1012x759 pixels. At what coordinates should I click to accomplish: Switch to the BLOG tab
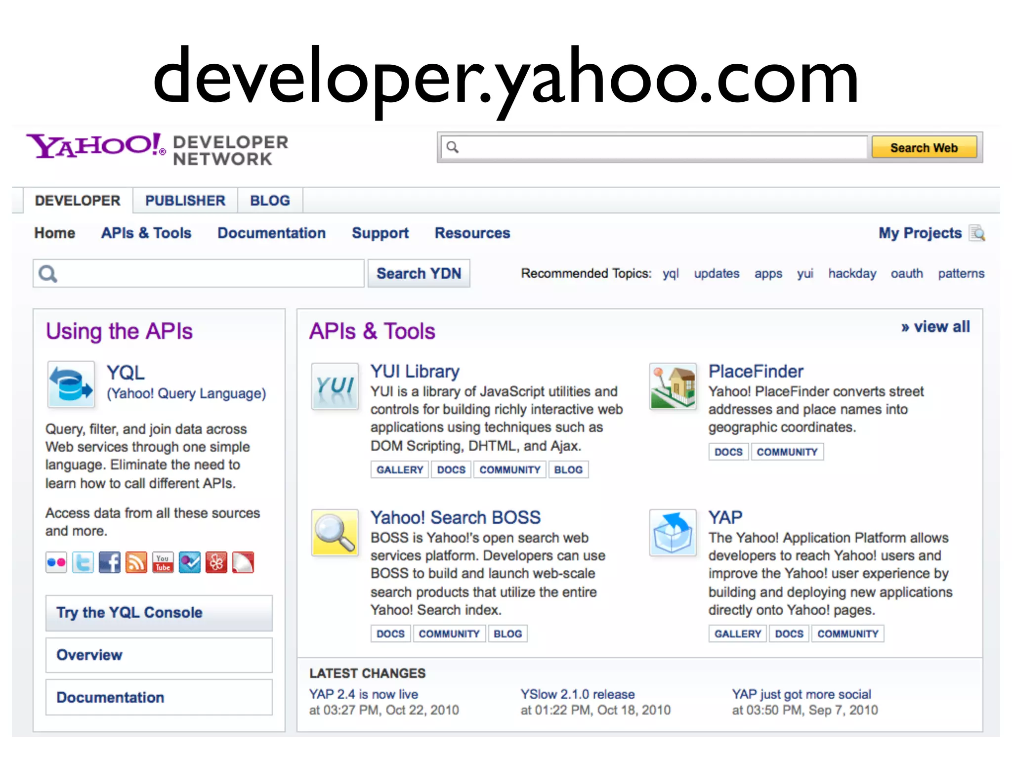[270, 201]
